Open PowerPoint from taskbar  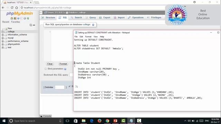coord(115,121)
